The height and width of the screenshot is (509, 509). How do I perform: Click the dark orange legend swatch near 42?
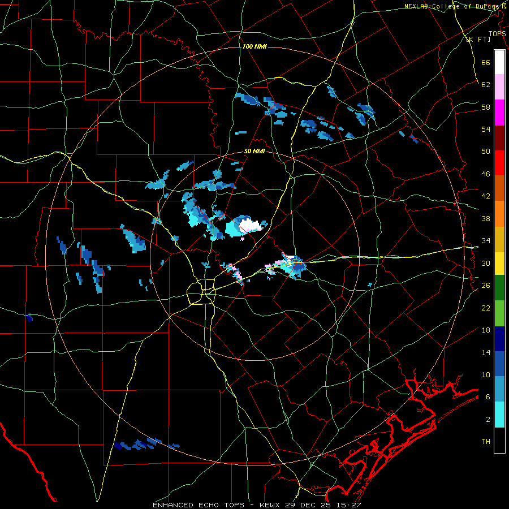tap(499, 188)
